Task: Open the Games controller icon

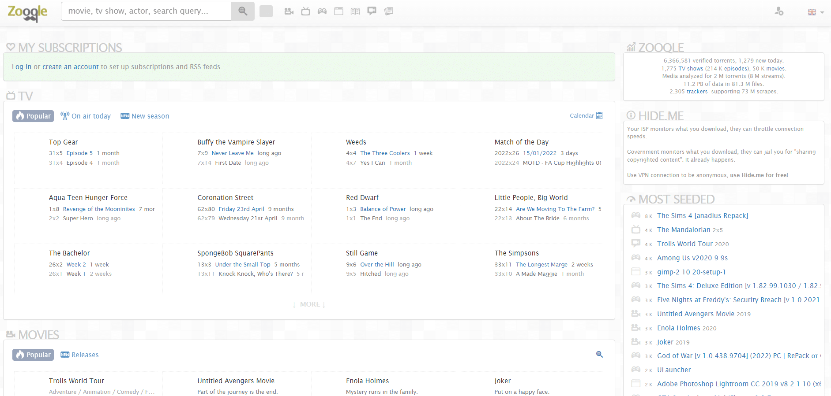Action: click(322, 11)
